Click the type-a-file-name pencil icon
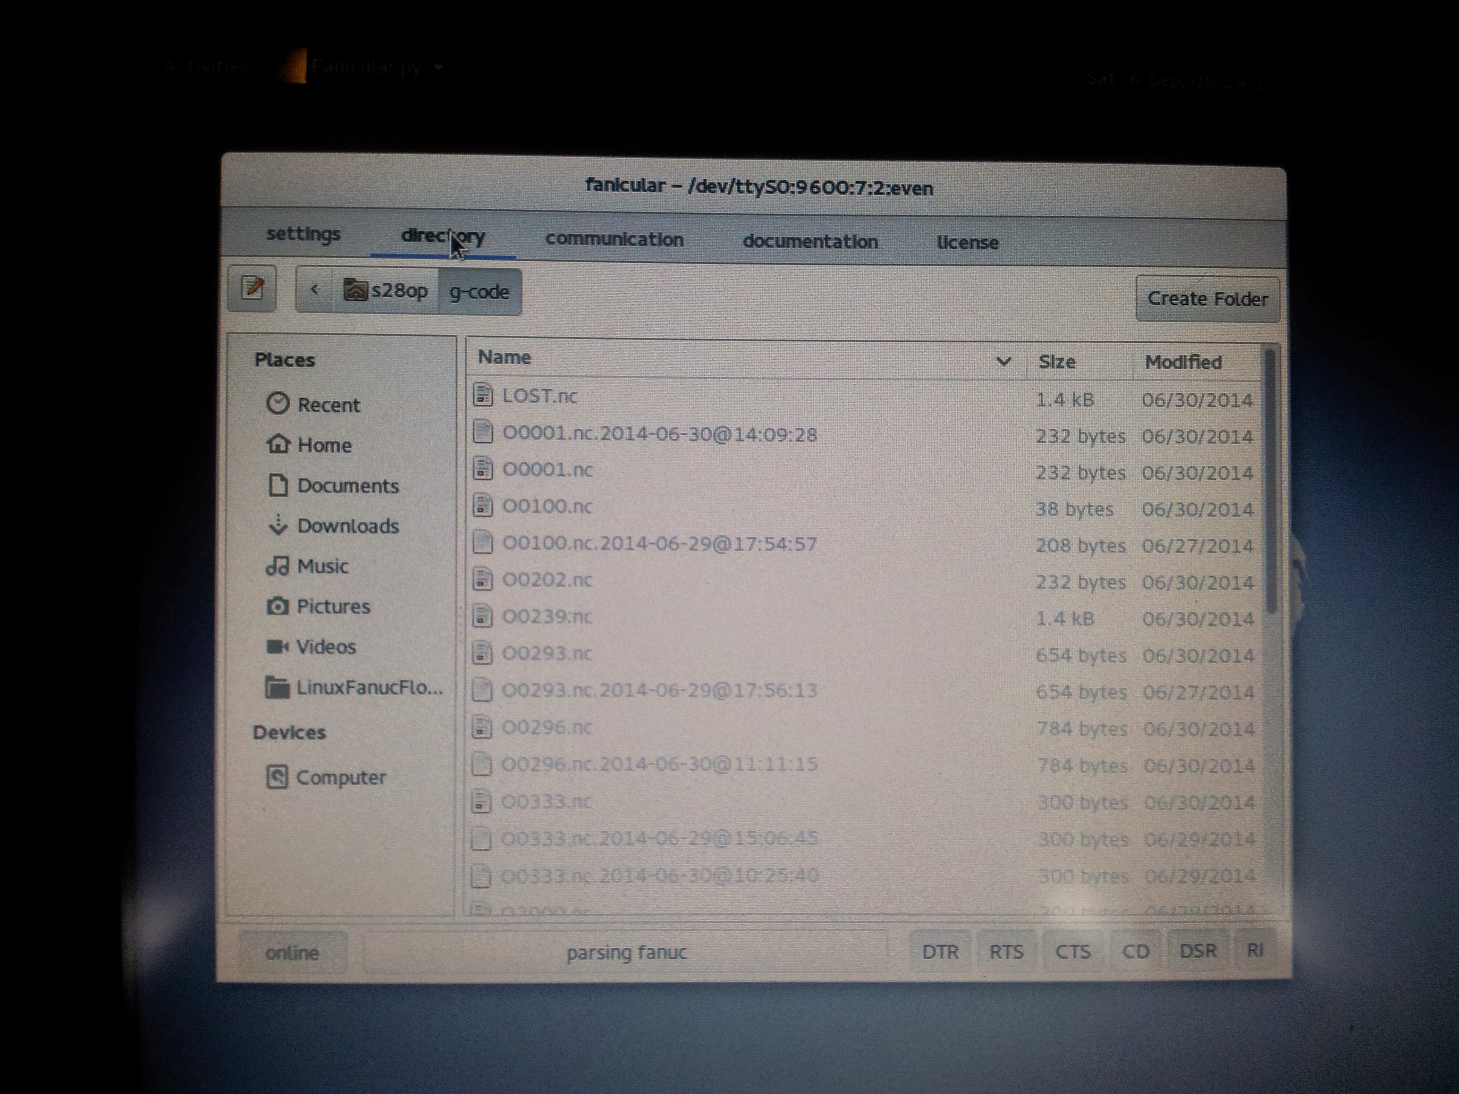Image resolution: width=1459 pixels, height=1094 pixels. (x=252, y=288)
